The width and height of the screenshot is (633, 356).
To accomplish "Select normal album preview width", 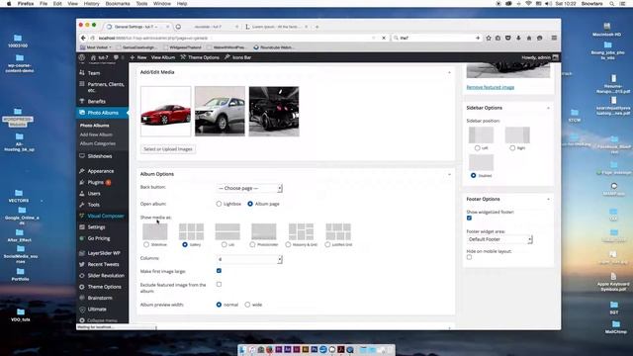I will click(219, 305).
